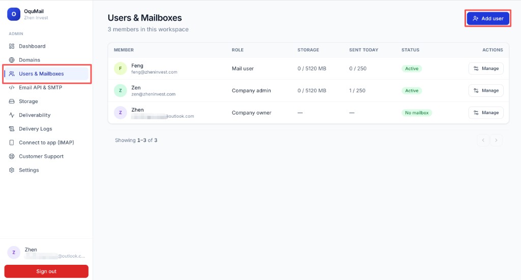The width and height of the screenshot is (521, 280).
Task: Click the MEMBER column header
Action: [x=124, y=50]
